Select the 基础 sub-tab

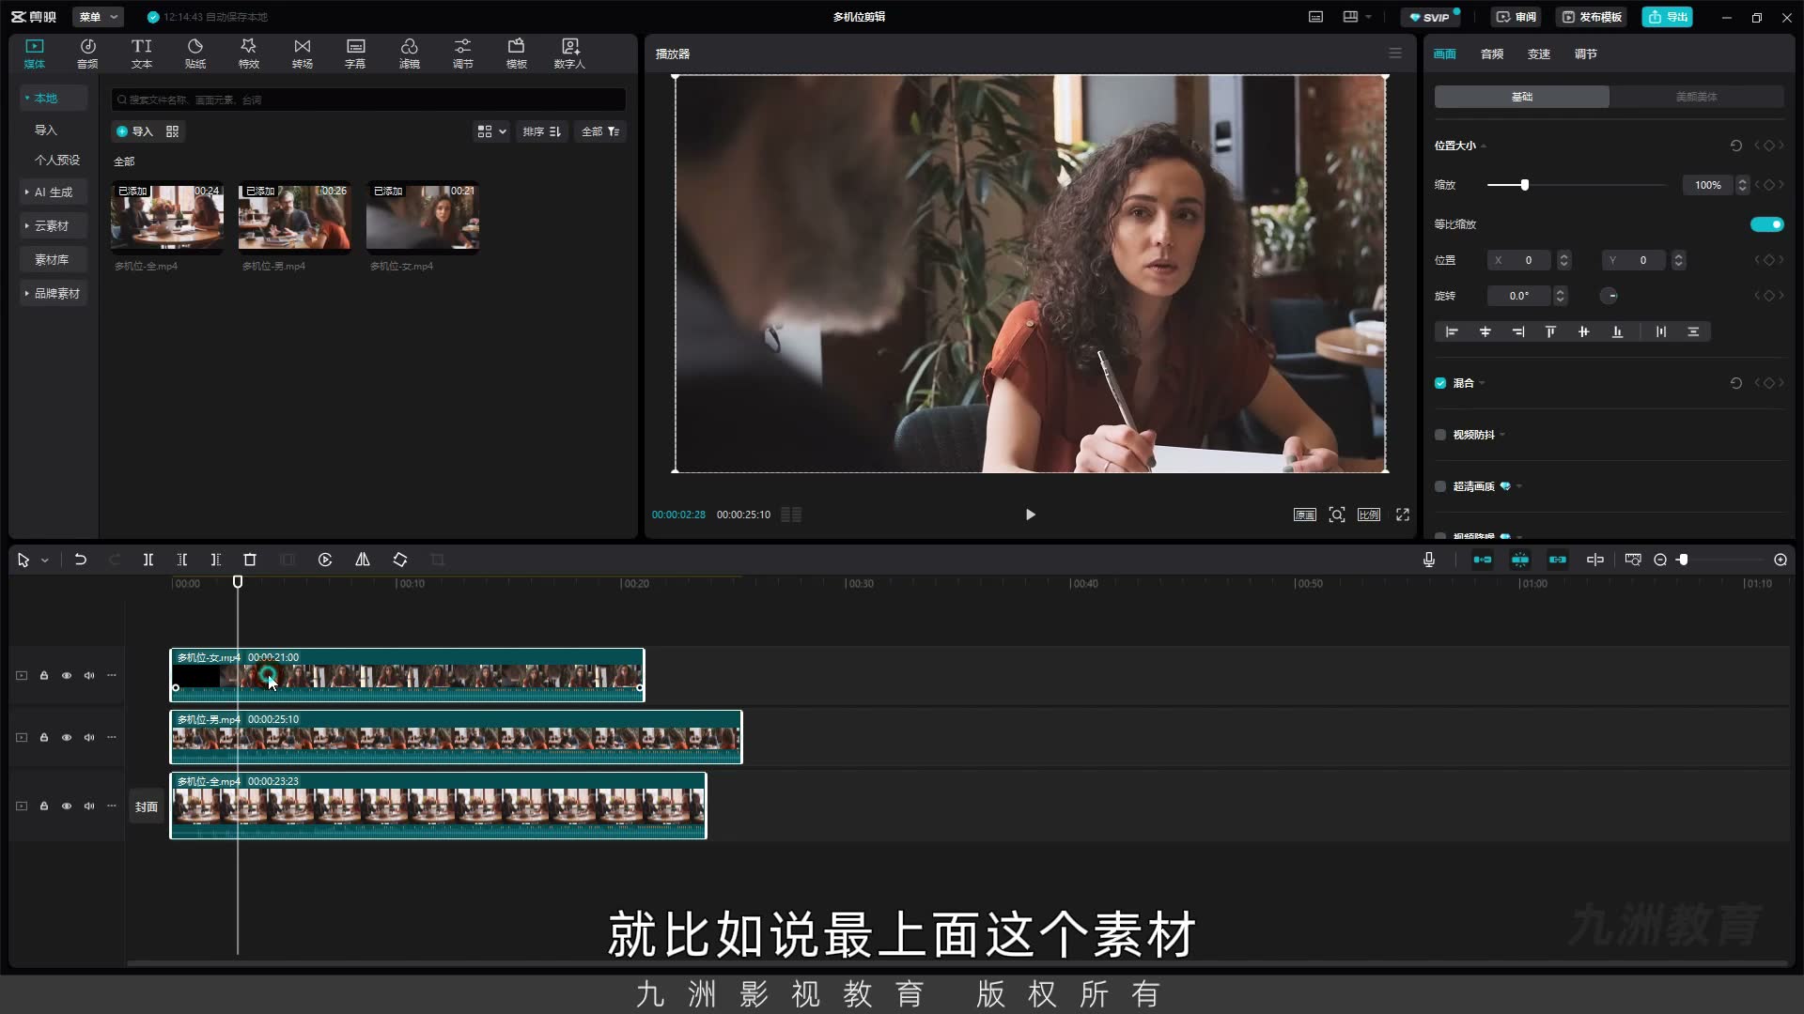pos(1521,97)
